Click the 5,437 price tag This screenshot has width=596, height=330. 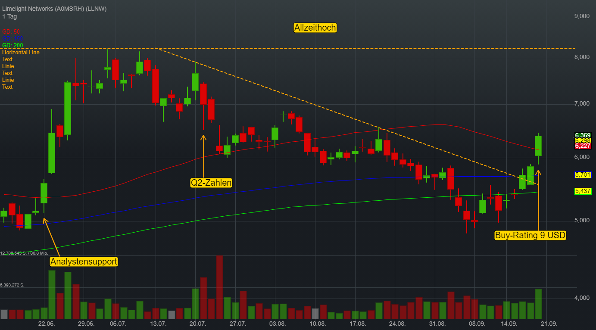coord(583,191)
